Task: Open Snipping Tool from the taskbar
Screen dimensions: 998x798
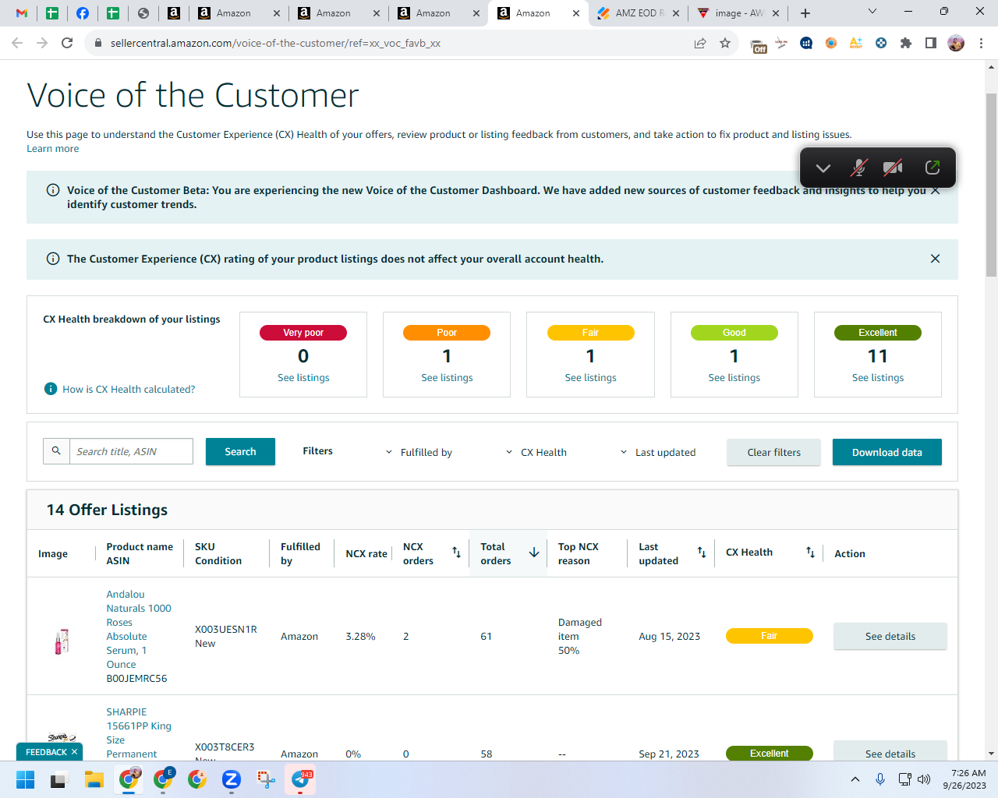Action: [x=266, y=779]
